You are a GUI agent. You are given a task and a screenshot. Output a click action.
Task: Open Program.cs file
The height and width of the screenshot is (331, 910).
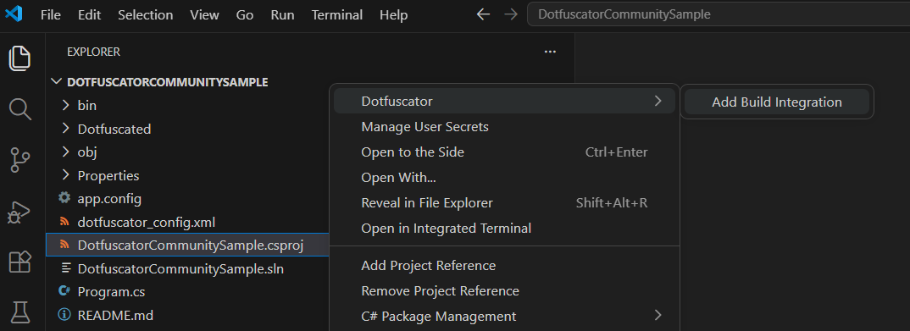click(112, 291)
